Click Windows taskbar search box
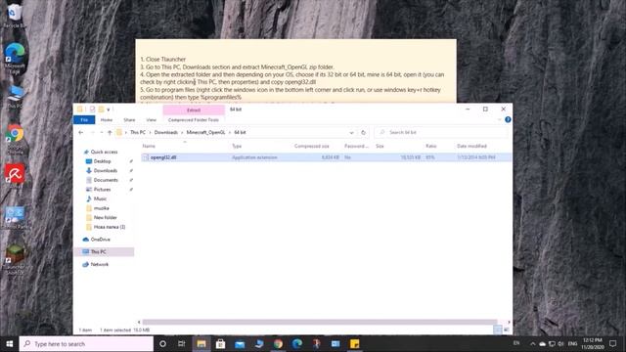Image resolution: width=626 pixels, height=352 pixels. [x=86, y=343]
